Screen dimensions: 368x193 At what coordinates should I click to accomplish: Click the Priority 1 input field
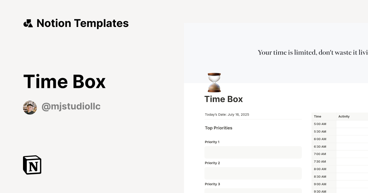[253, 152]
